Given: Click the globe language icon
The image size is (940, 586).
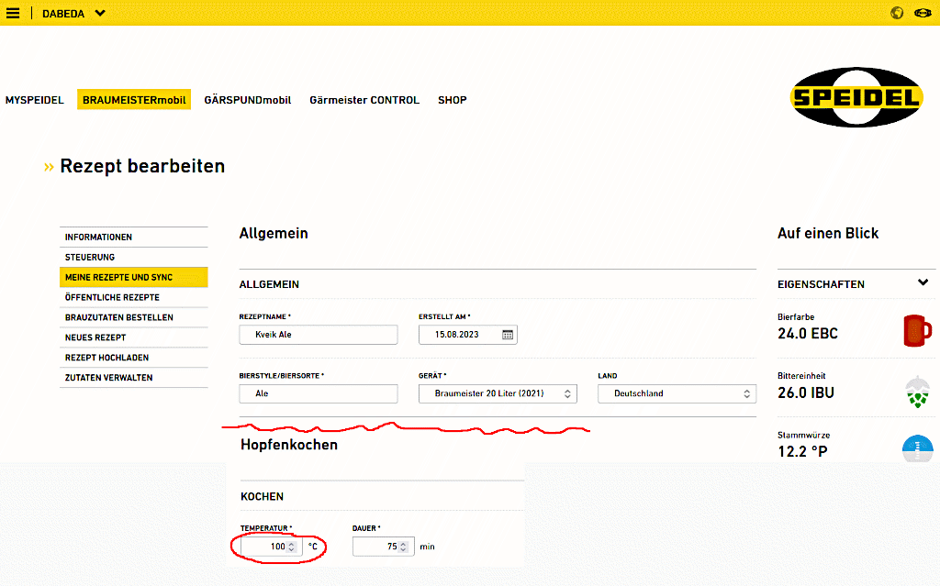Looking at the screenshot, I should coord(897,13).
